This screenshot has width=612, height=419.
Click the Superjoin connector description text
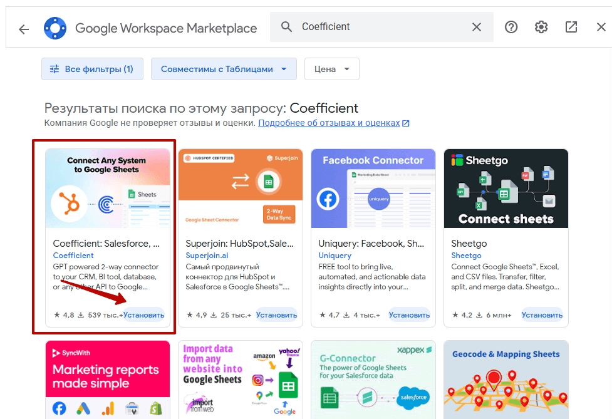[237, 277]
